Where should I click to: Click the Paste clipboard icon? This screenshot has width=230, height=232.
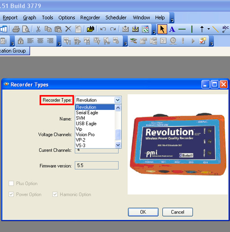click(x=58, y=29)
